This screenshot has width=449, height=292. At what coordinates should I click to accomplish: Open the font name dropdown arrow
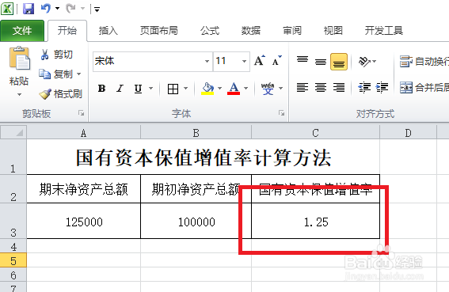click(x=207, y=61)
